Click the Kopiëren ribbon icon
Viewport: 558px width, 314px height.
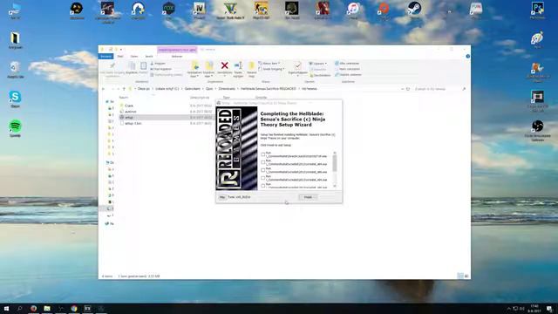tap(132, 66)
